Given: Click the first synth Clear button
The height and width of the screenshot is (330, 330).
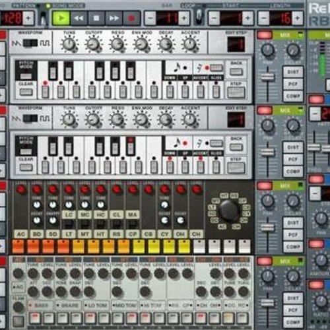Looking at the screenshot, I should point(26,92).
